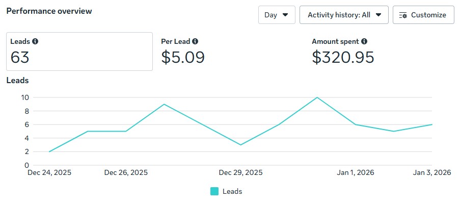Click the Dec 24, 2025 axis label
The image size is (461, 204).
49,173
